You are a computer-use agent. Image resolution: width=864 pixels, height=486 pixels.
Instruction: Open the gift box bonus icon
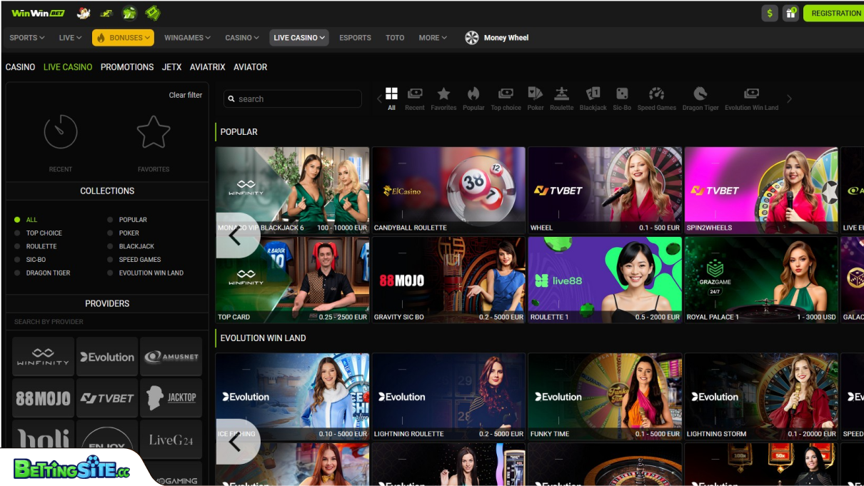(x=790, y=13)
